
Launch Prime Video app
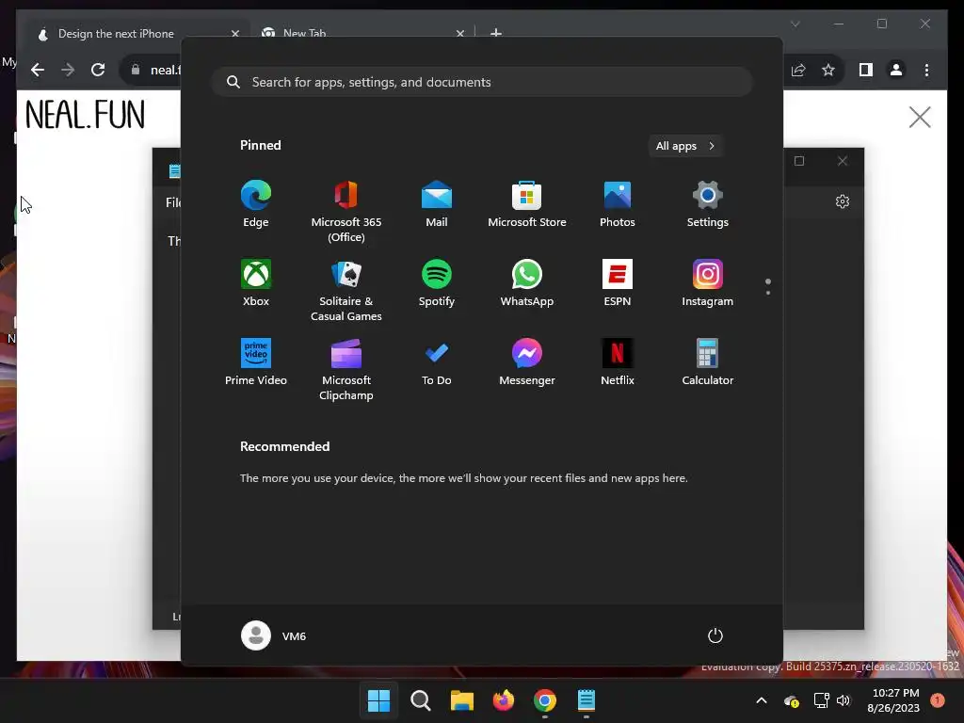[x=256, y=362]
